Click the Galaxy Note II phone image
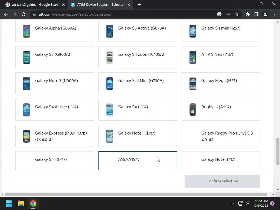The width and height of the screenshot is (280, 210). point(109,136)
